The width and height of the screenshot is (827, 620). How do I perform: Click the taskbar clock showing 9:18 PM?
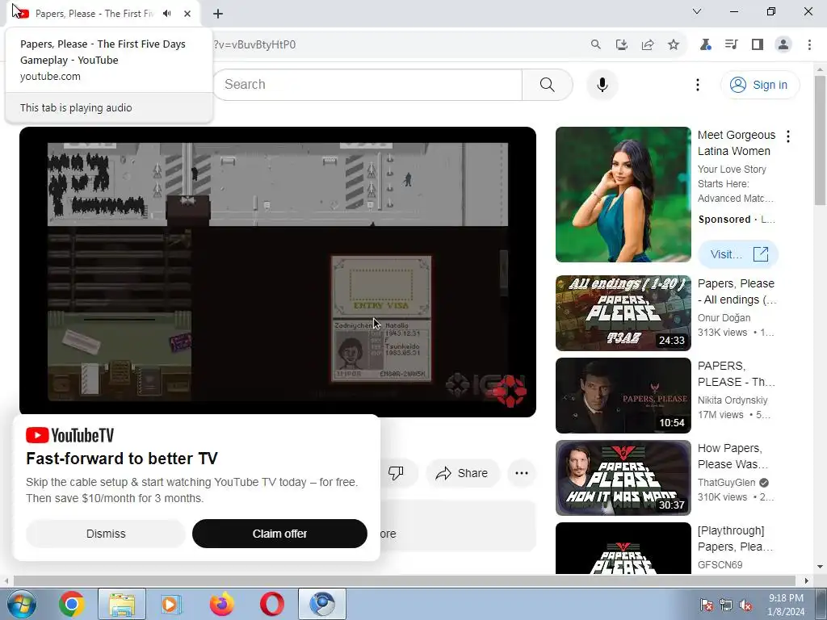786,604
